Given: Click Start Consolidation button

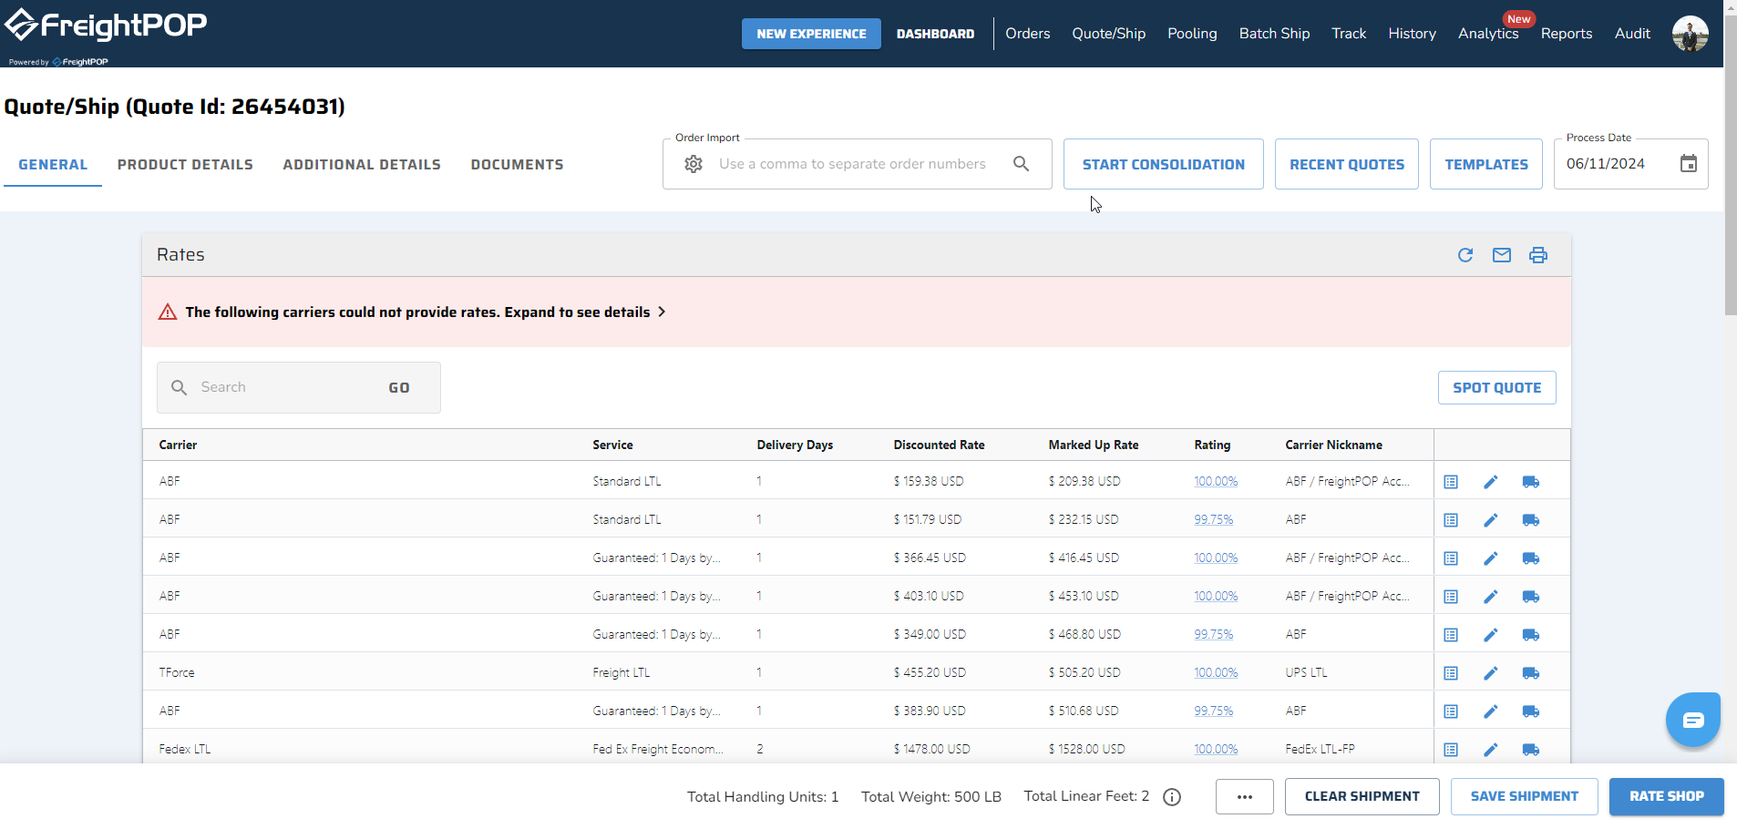Looking at the screenshot, I should click(x=1164, y=164).
